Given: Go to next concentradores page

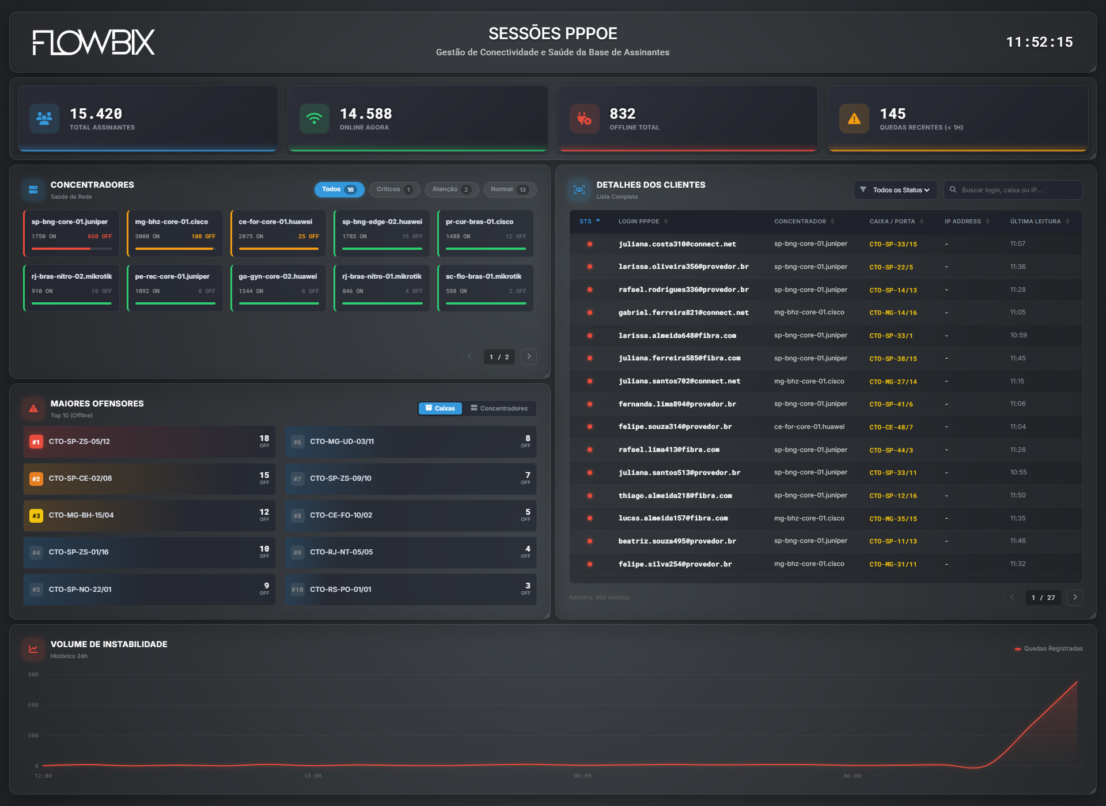Looking at the screenshot, I should point(528,357).
